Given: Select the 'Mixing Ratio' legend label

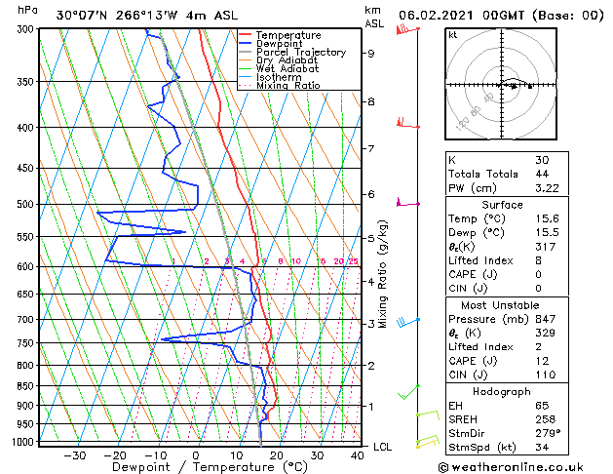Looking at the screenshot, I should tap(288, 86).
